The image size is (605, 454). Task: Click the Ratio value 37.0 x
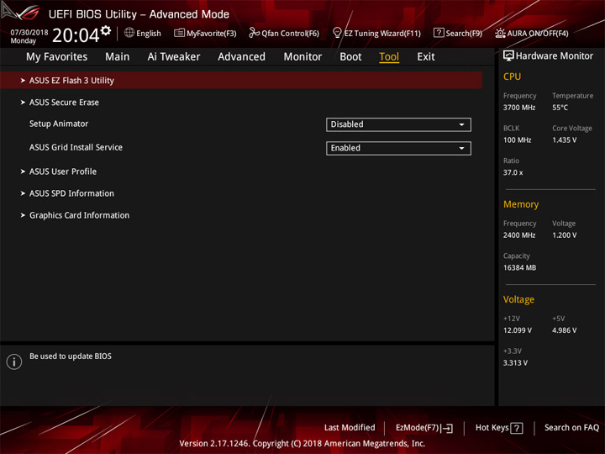pyautogui.click(x=513, y=172)
